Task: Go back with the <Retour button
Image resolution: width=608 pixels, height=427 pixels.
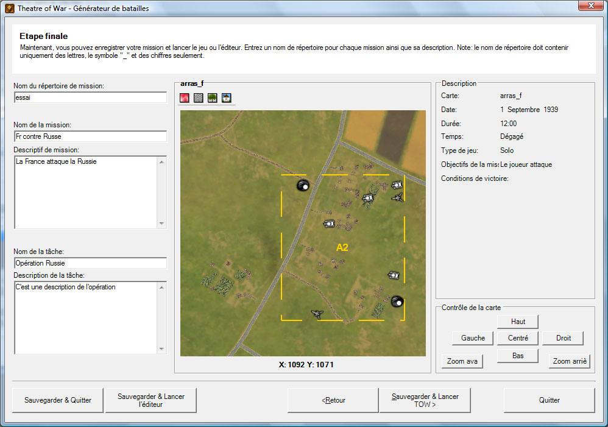Action: [333, 400]
